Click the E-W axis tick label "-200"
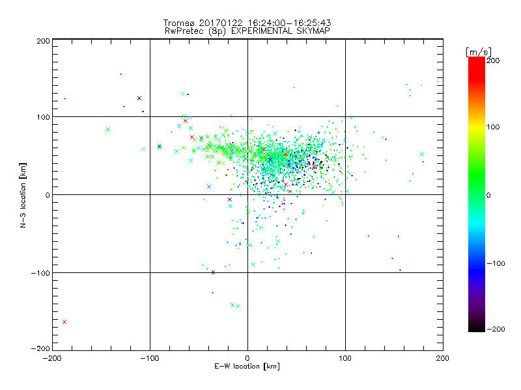The width and height of the screenshot is (521, 390). pyautogui.click(x=52, y=358)
